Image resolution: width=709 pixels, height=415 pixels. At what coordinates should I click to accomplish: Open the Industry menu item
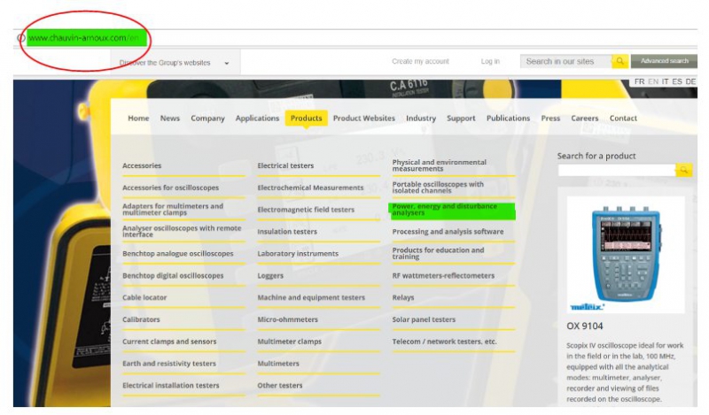tap(421, 119)
